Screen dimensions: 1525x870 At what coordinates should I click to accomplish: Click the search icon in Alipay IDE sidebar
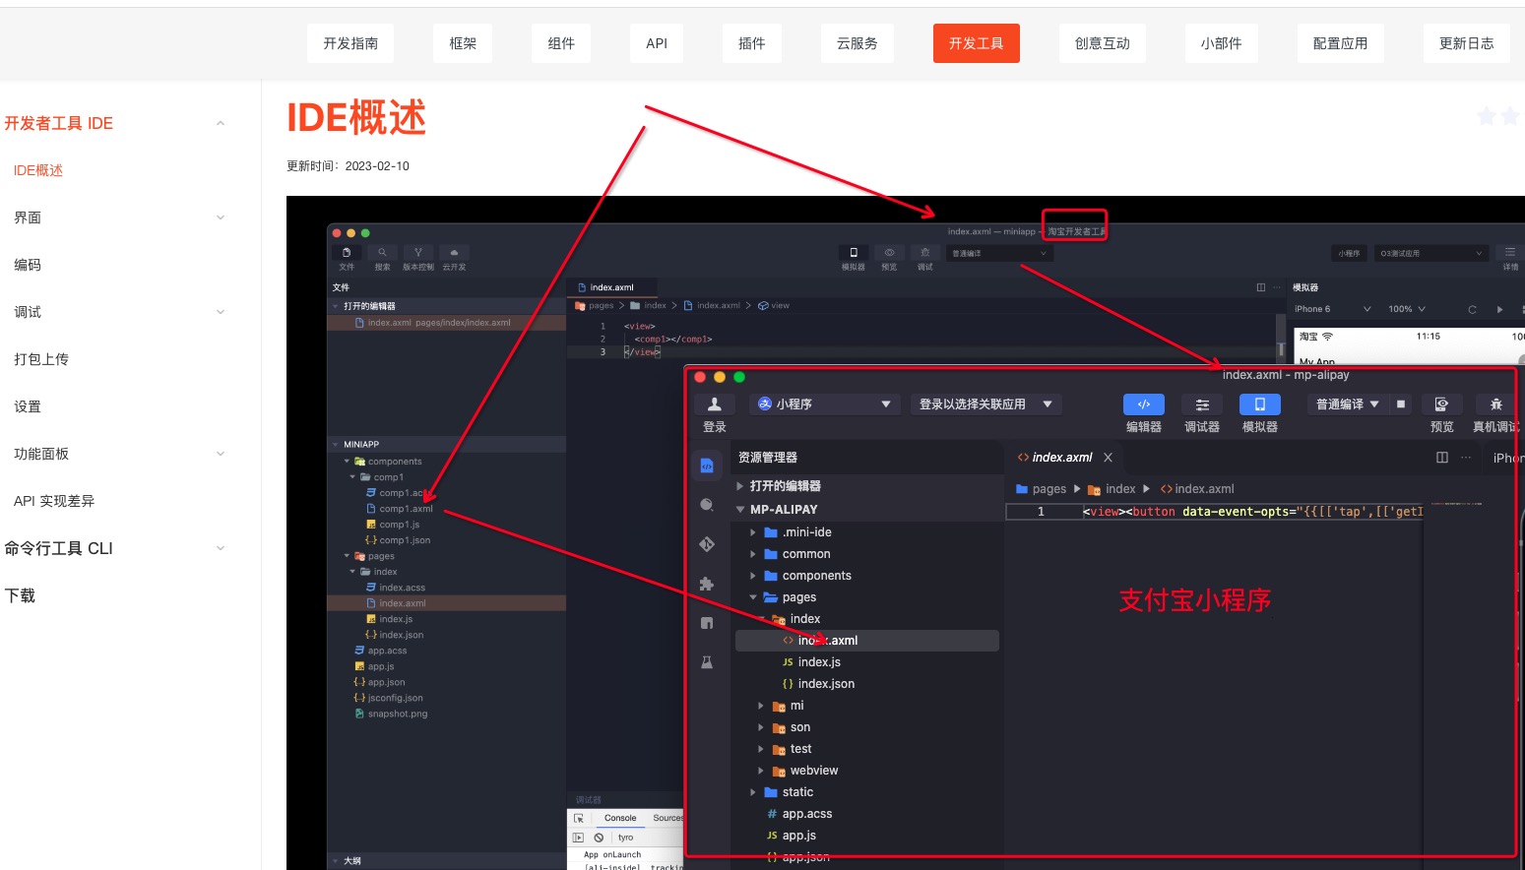(x=707, y=505)
